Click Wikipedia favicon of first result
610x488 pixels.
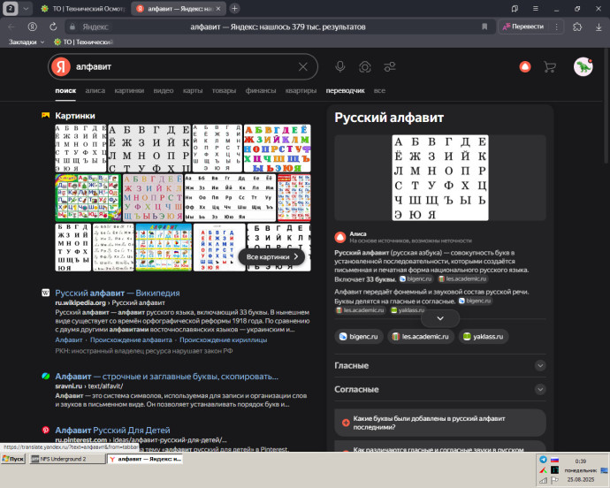coord(45,293)
